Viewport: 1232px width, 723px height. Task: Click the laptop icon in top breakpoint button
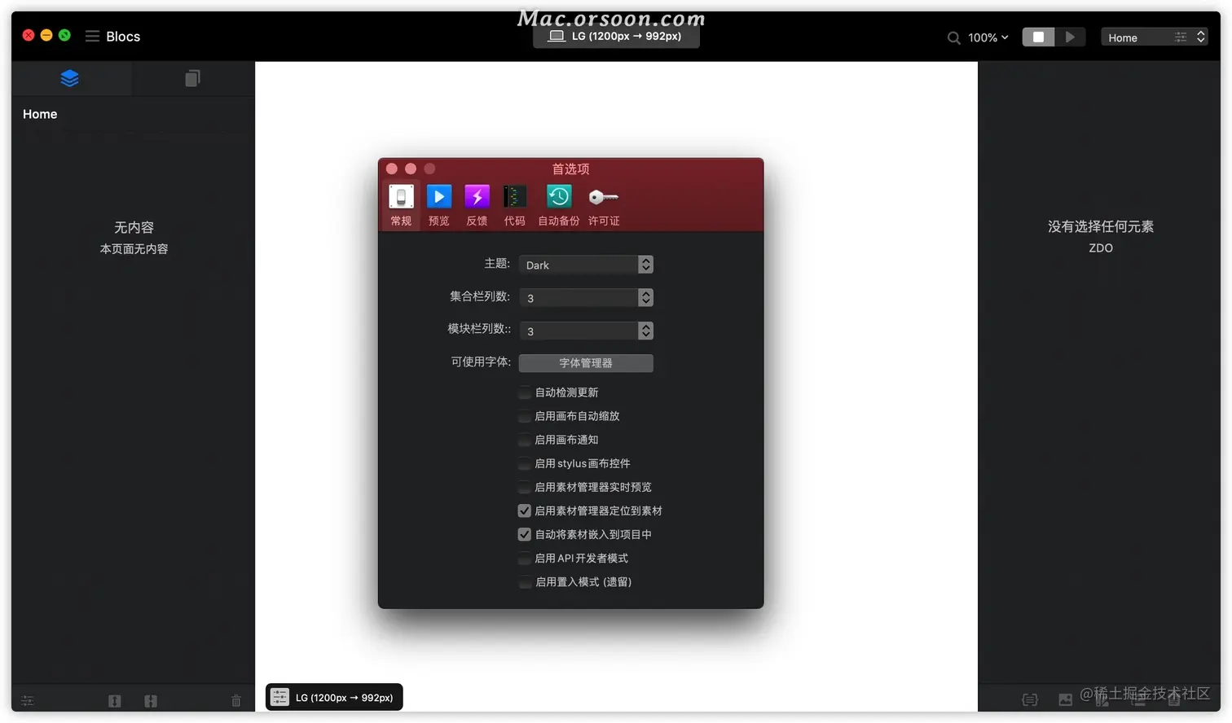point(557,37)
